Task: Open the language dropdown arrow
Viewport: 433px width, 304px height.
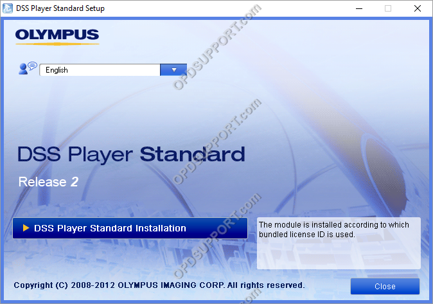Action: 173,70
